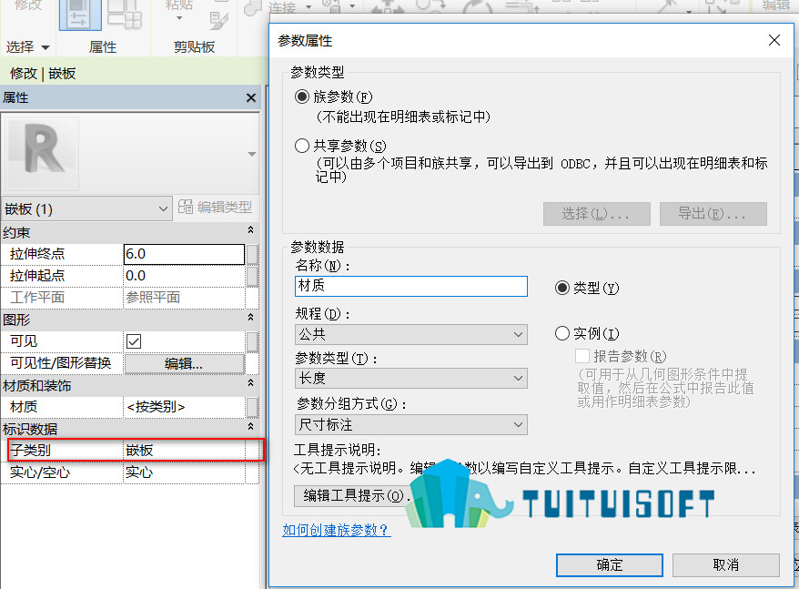Image resolution: width=799 pixels, height=589 pixels.
Task: Click the 选择(L)... button
Action: 597,214
